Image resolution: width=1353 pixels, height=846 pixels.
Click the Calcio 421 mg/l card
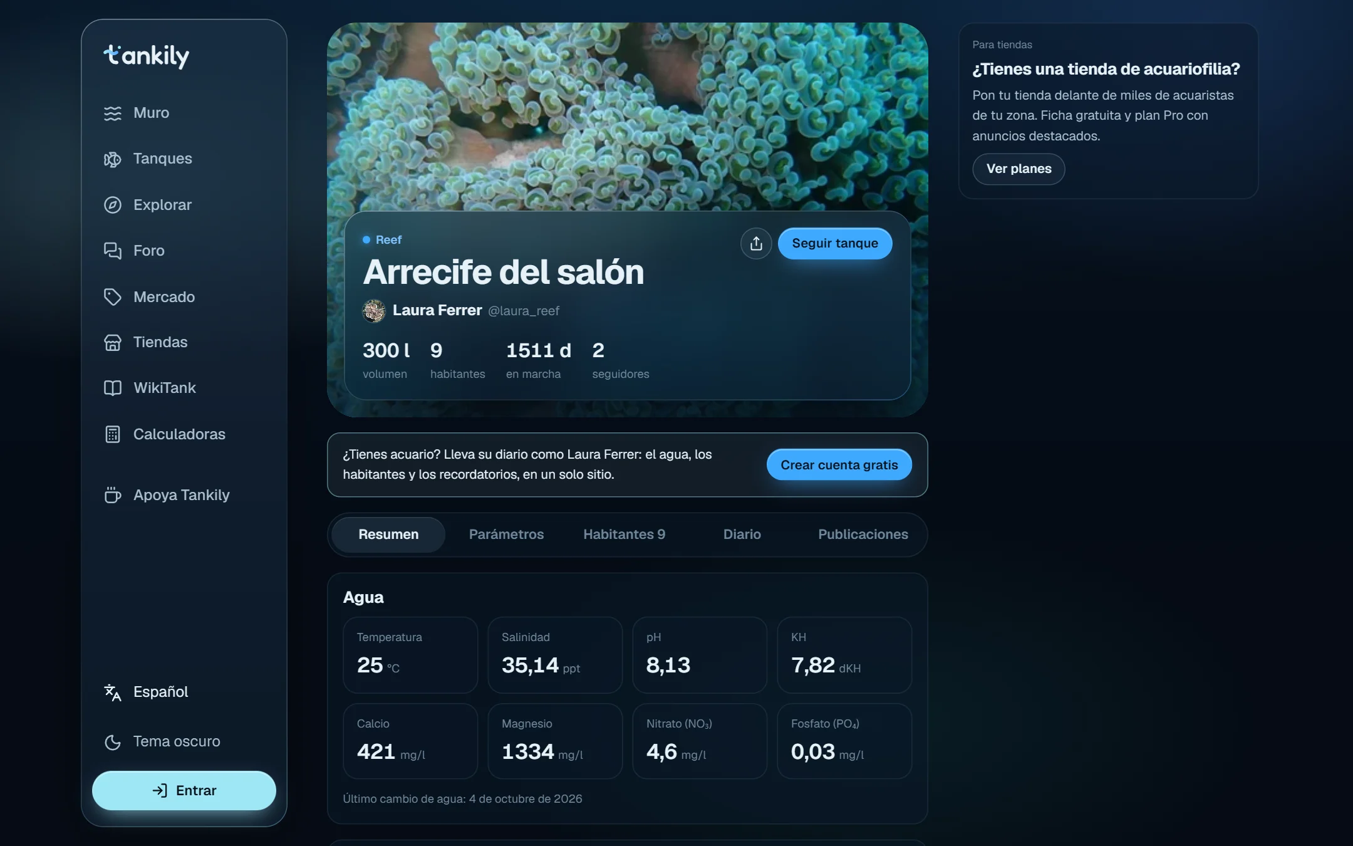click(x=410, y=741)
